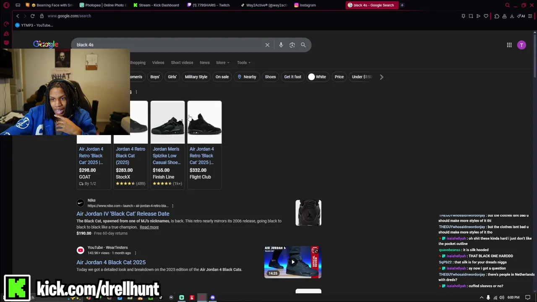Switch to the News search tab
Image resolution: width=537 pixels, height=302 pixels.
tap(204, 62)
